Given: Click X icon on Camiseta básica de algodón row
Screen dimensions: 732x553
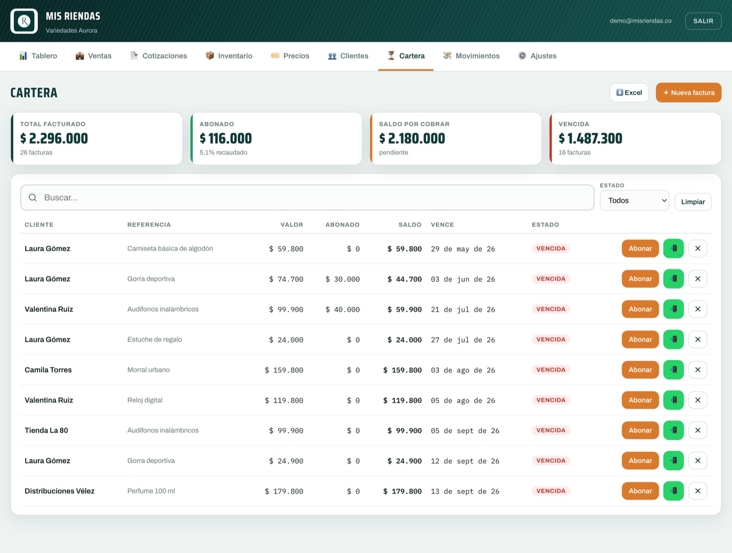Looking at the screenshot, I should [x=698, y=249].
